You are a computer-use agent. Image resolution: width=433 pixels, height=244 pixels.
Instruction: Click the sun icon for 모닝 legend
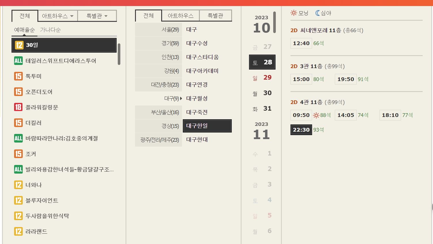pos(294,13)
